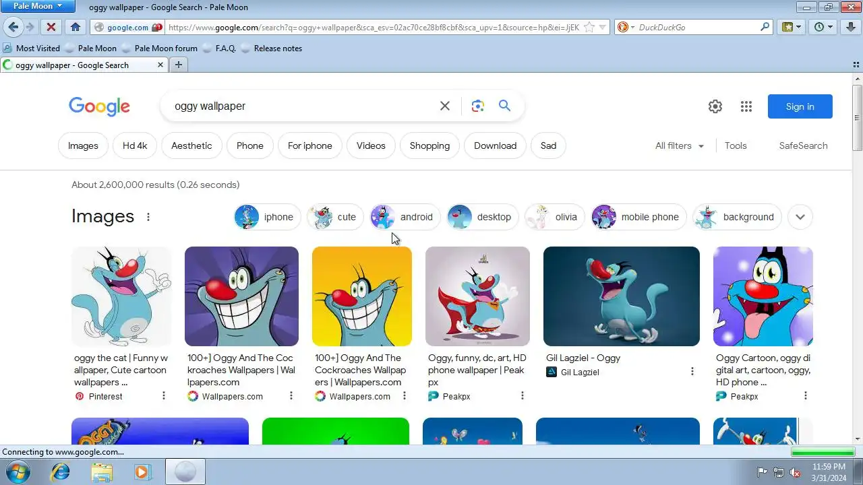Open the list all tabs button
This screenshot has width=863, height=485.
(x=856, y=65)
